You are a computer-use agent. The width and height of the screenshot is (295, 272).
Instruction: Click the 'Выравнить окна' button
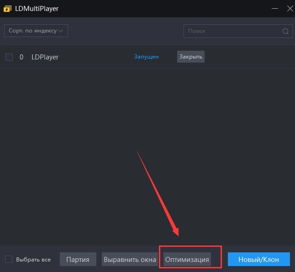click(x=130, y=259)
